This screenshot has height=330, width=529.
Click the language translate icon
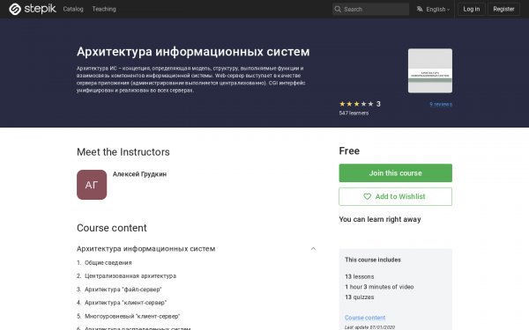tap(420, 9)
